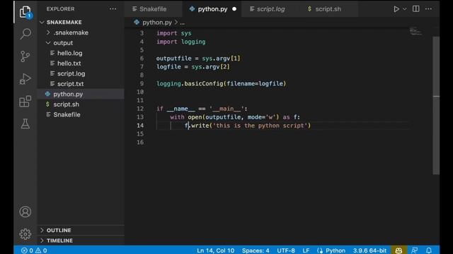
Task: Open the Search view
Action: pos(25,34)
